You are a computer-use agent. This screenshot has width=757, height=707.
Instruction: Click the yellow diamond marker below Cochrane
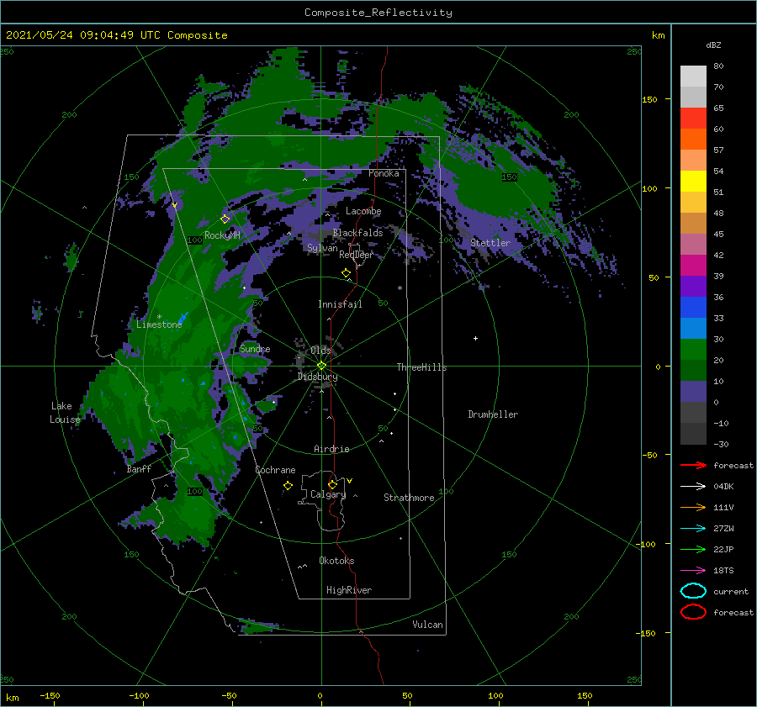289,486
